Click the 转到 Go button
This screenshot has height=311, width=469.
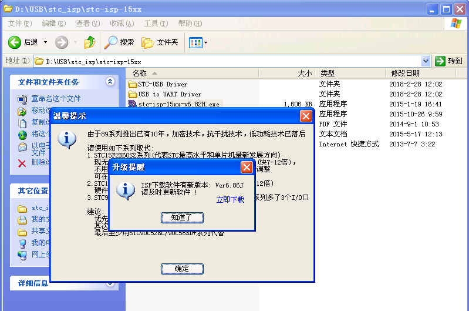click(x=448, y=61)
